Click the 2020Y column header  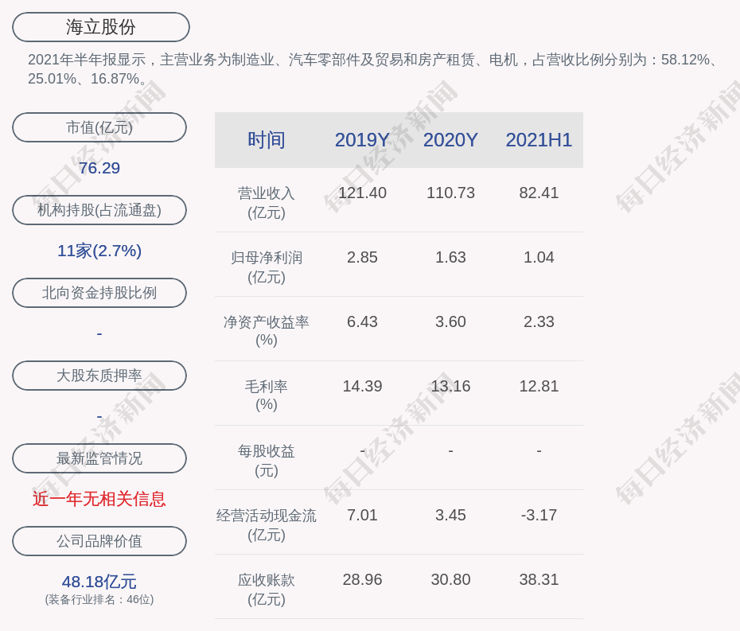pyautogui.click(x=450, y=140)
